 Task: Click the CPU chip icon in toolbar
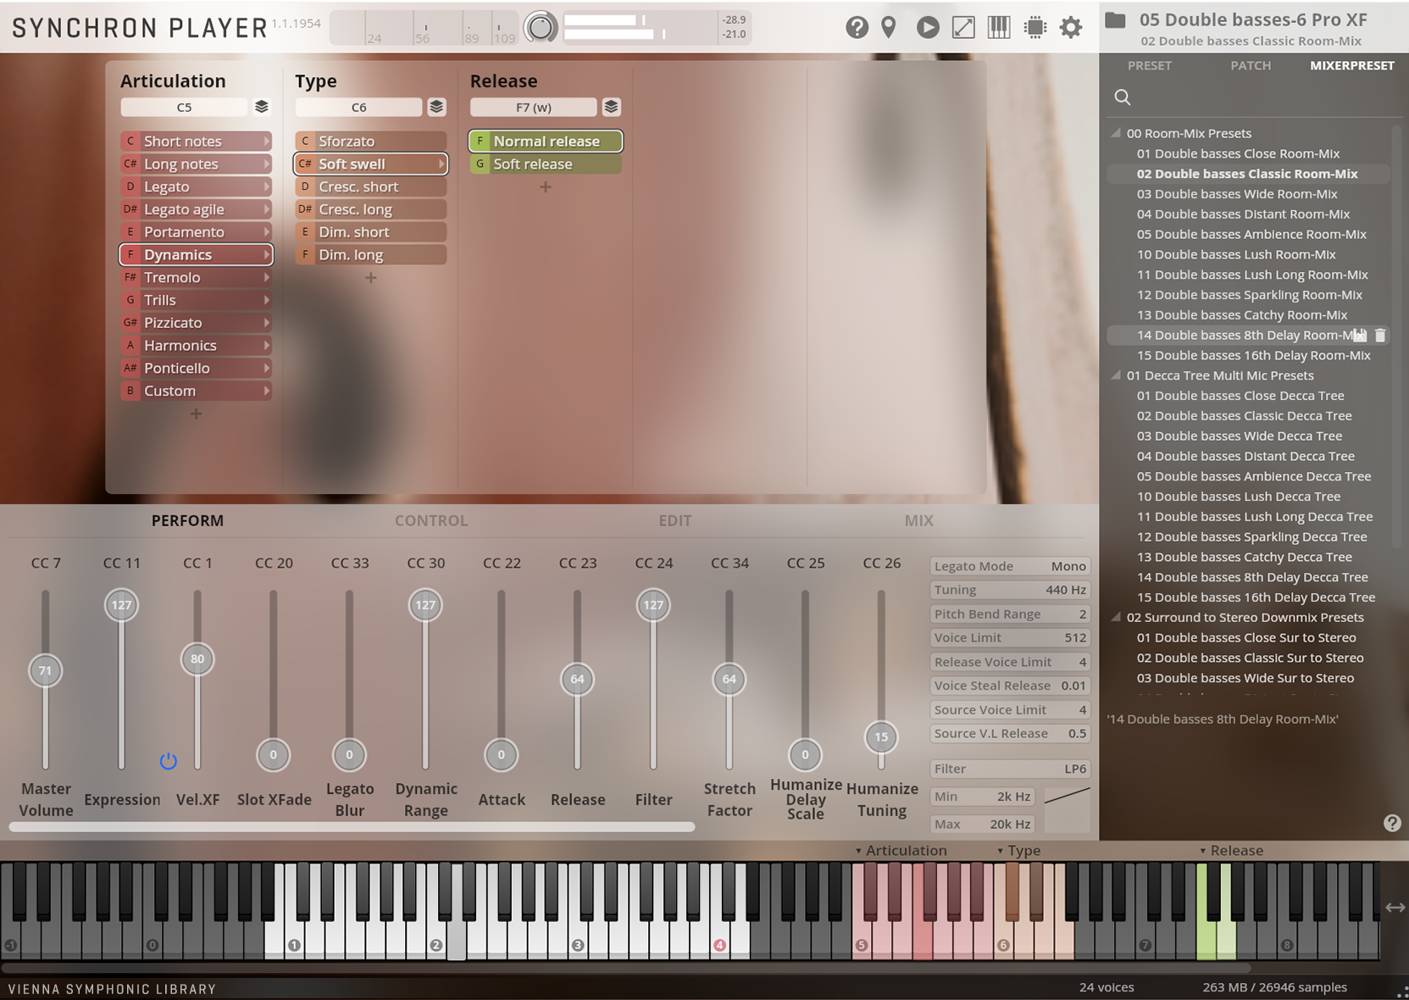1035,26
